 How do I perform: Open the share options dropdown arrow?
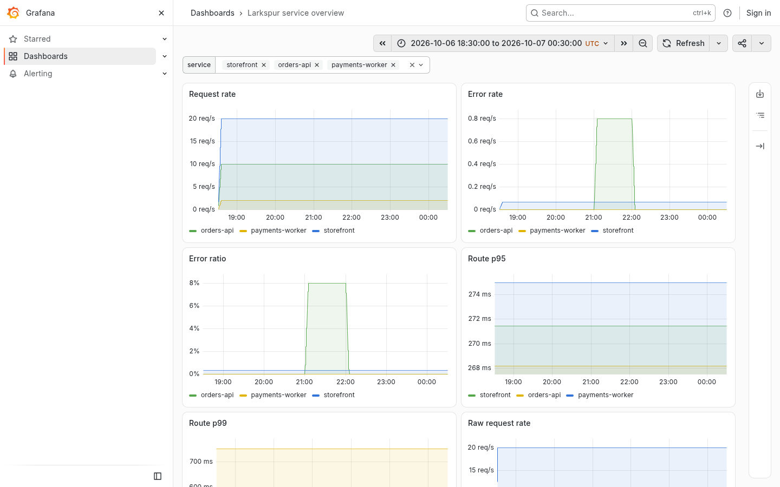(x=762, y=43)
